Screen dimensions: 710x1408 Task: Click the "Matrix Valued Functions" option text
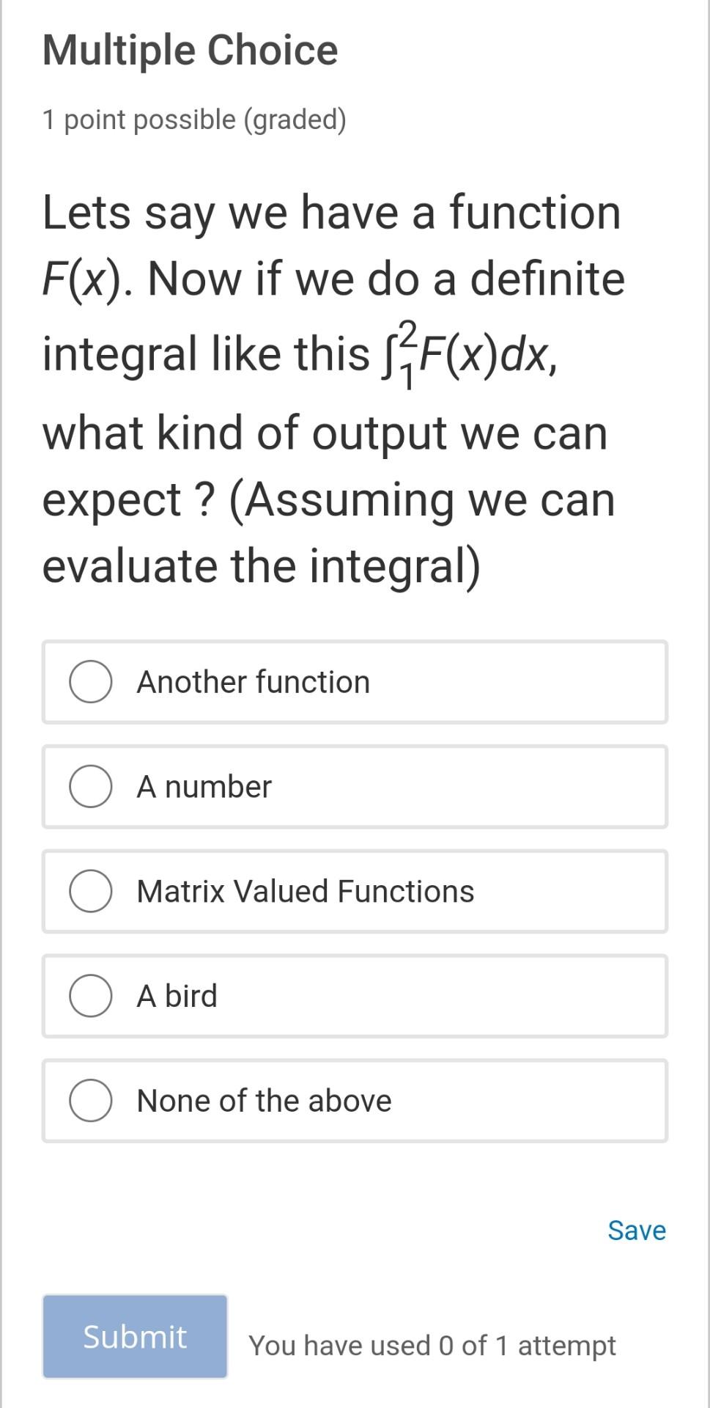click(305, 892)
